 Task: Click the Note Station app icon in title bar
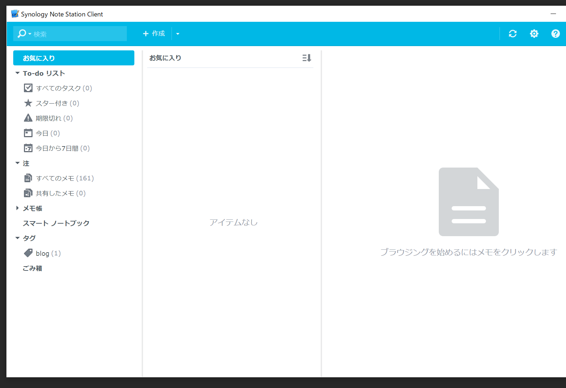click(x=15, y=14)
